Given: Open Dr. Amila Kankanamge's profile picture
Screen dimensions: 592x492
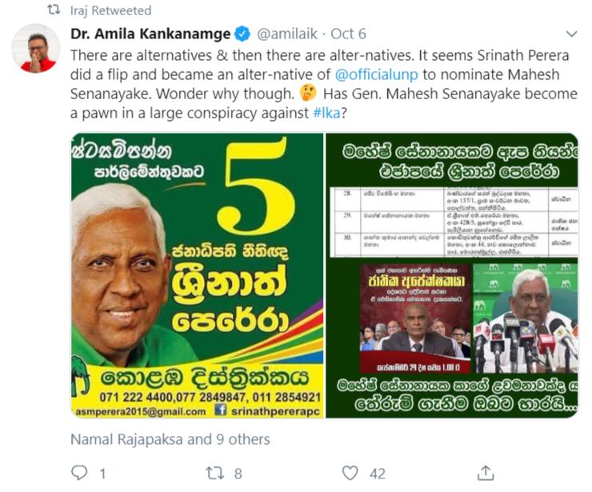Looking at the screenshot, I should point(36,48).
